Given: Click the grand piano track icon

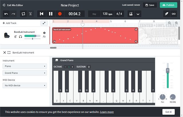Looking at the screenshot, I should (x=7, y=35).
